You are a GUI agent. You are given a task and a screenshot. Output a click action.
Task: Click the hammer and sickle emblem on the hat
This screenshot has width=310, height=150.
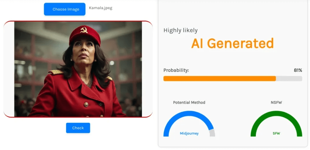tap(84, 30)
